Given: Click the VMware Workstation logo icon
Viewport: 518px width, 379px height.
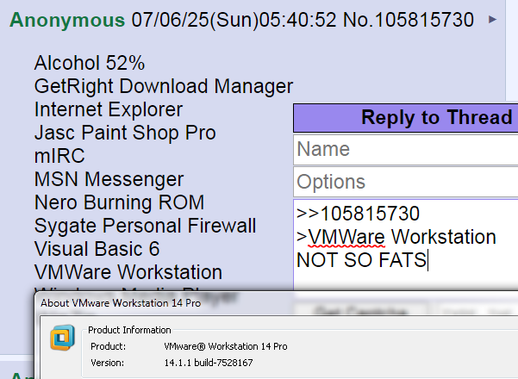Looking at the screenshot, I should pyautogui.click(x=62, y=338).
